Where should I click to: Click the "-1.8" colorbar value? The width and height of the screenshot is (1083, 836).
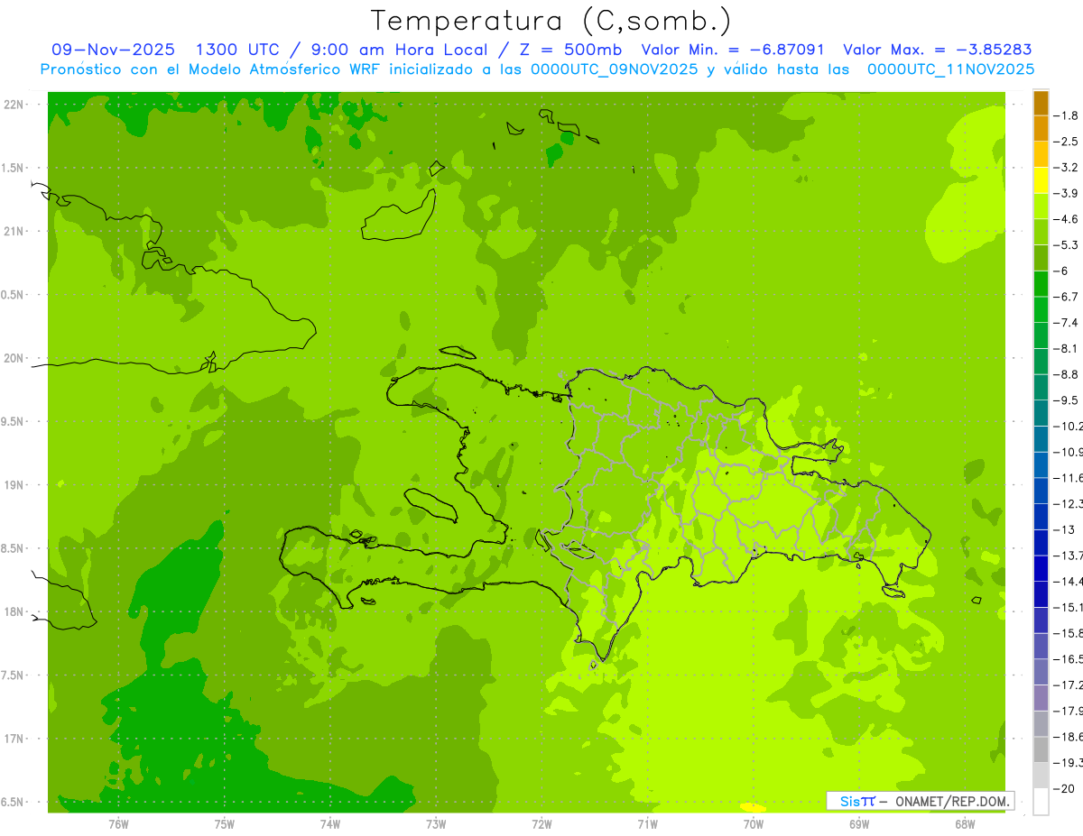pyautogui.click(x=1066, y=115)
